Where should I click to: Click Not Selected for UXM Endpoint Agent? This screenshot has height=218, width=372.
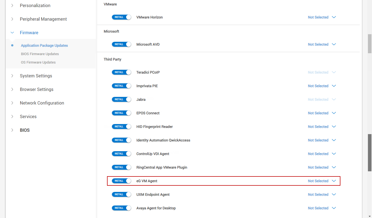pos(318,194)
